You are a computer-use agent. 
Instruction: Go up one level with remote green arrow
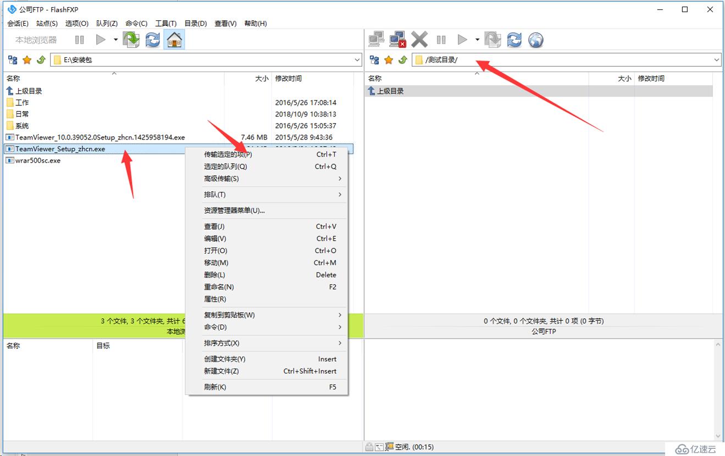point(402,60)
